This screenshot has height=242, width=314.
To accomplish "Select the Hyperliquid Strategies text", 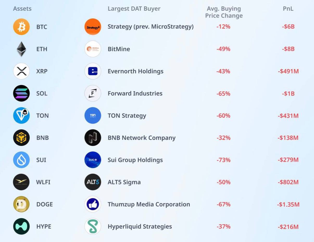I will pyautogui.click(x=140, y=226).
